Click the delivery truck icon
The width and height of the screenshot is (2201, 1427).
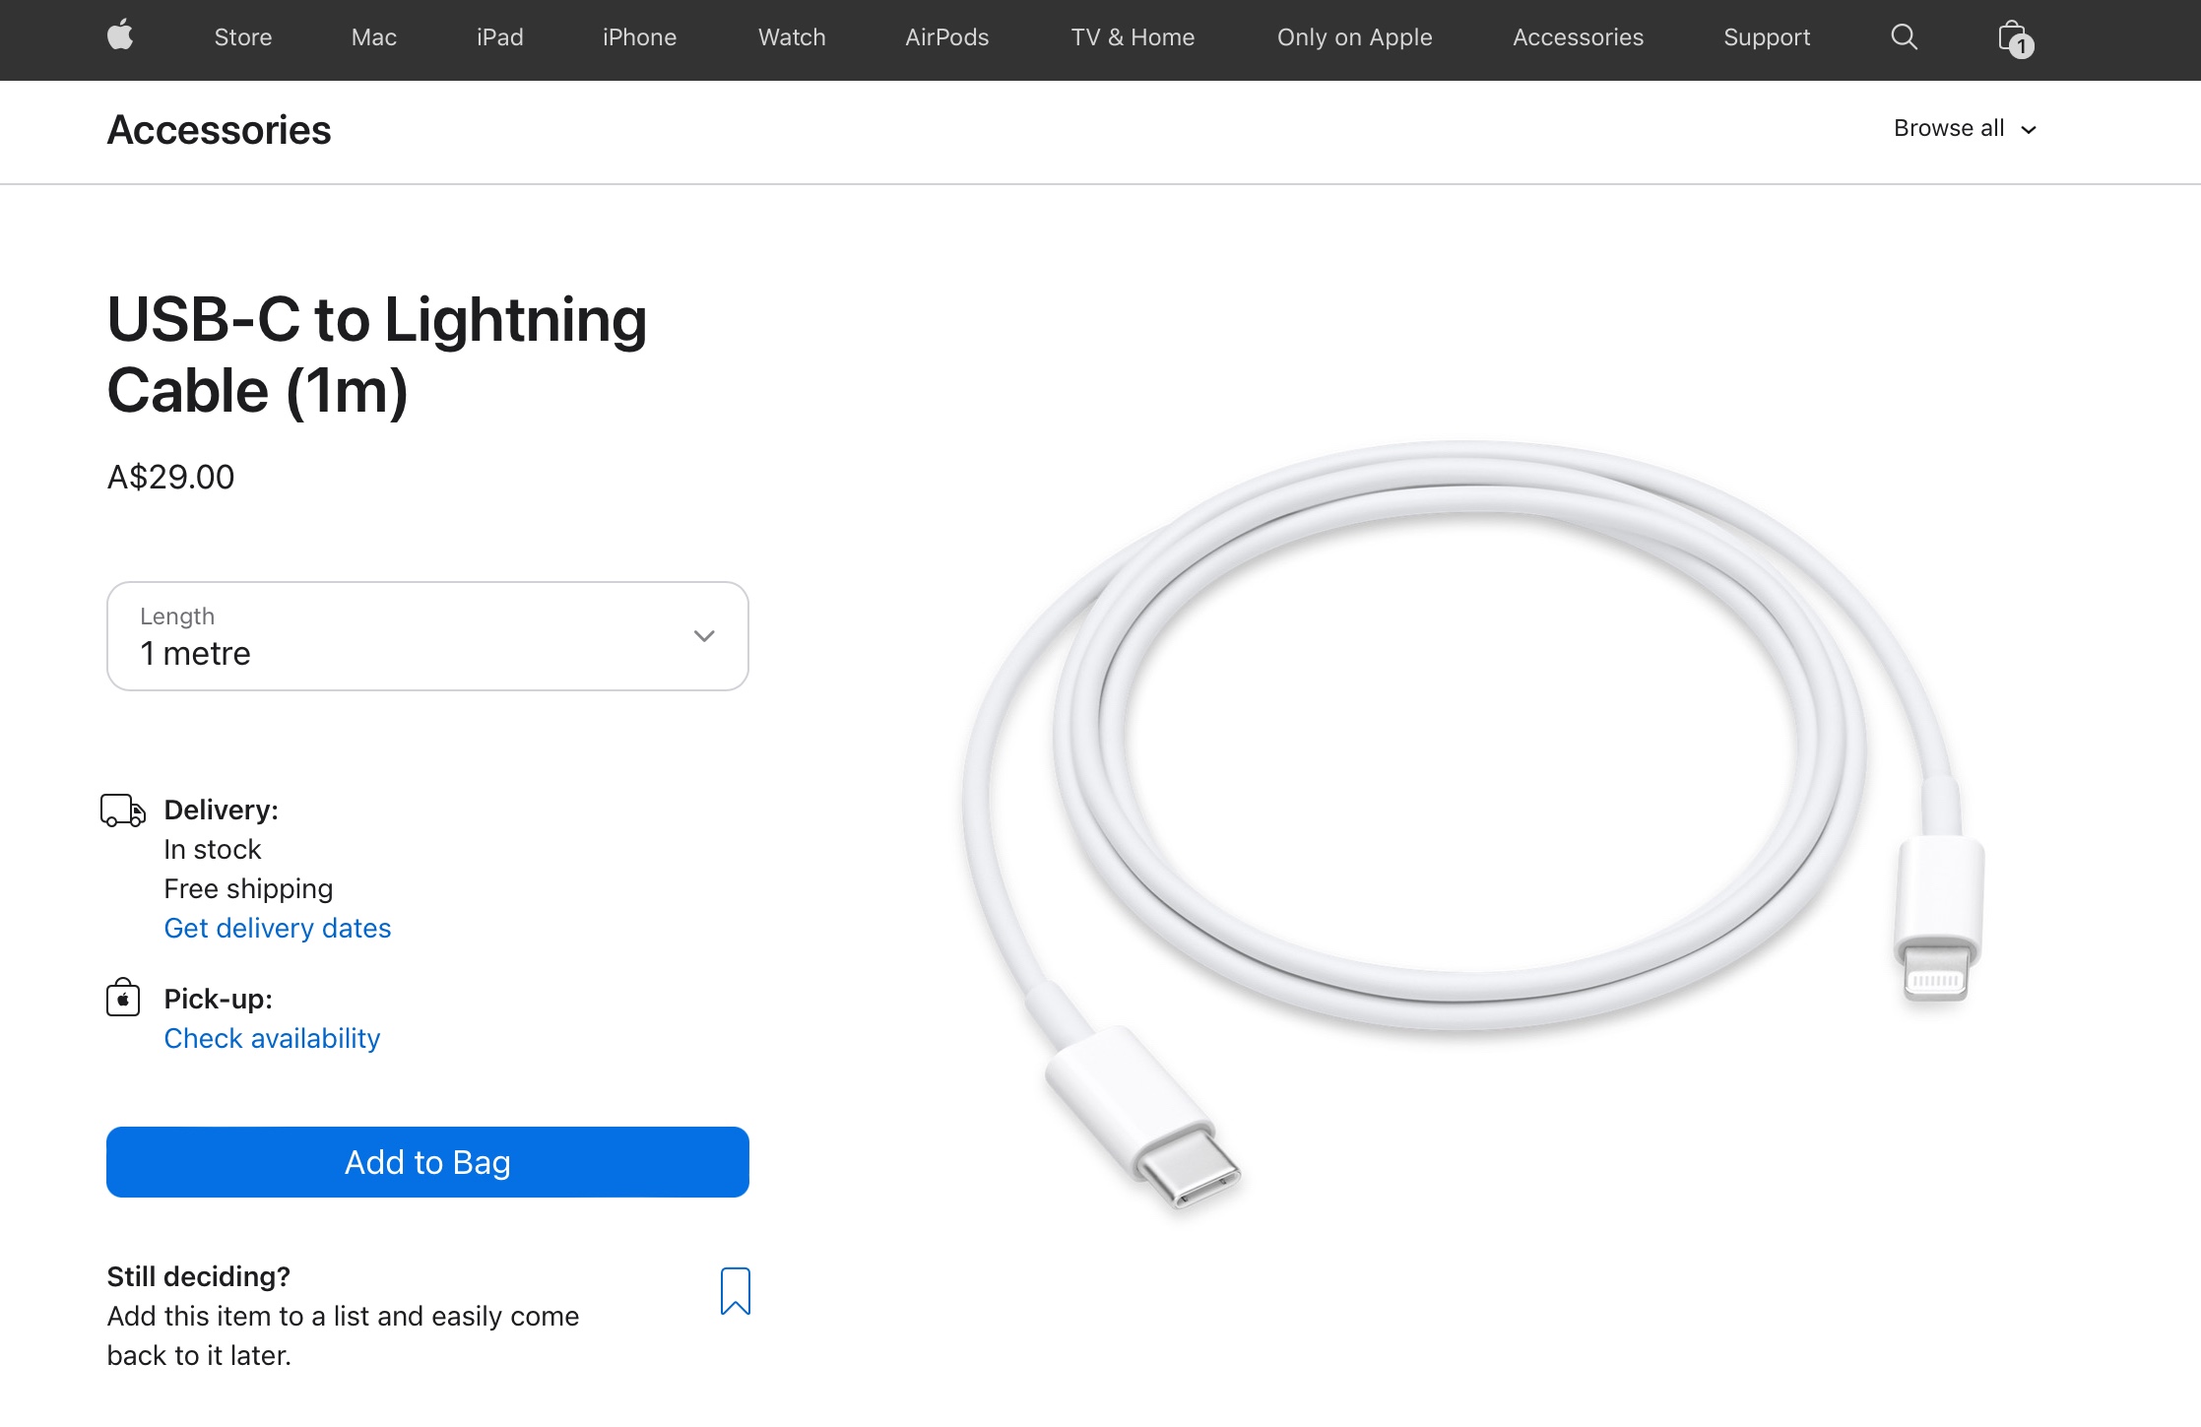[123, 811]
